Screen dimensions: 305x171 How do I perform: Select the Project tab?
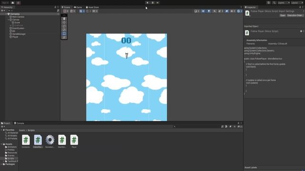(x=6, y=123)
